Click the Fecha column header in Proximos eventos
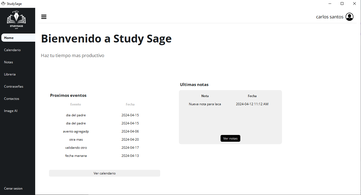Viewport: 361px width, 195px height. click(130, 104)
